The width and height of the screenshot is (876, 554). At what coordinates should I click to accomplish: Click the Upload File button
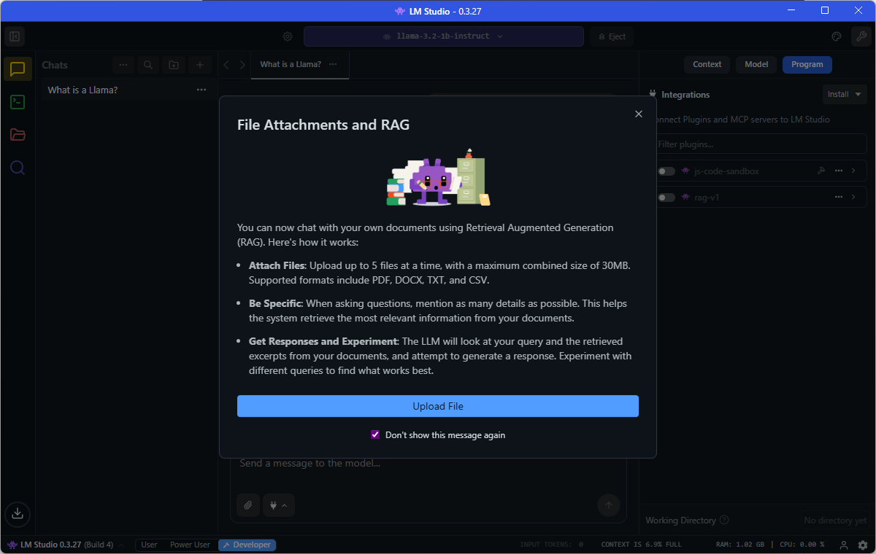tap(438, 406)
